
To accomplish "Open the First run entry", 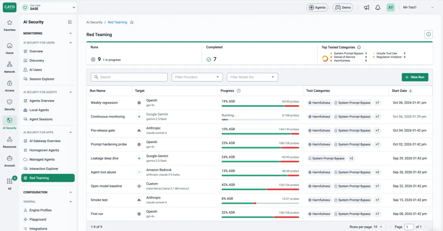I will (x=97, y=214).
